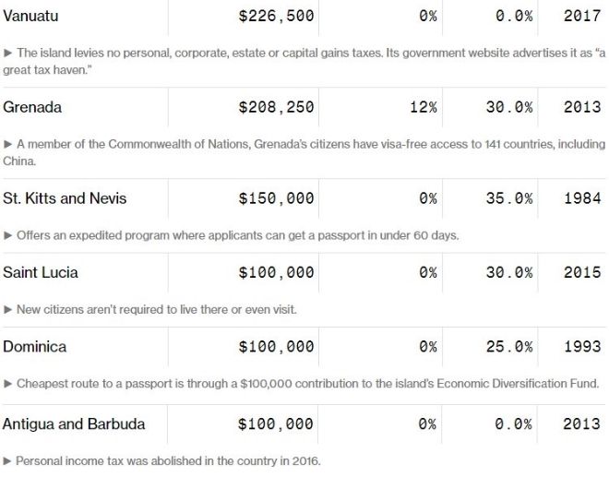The height and width of the screenshot is (477, 609).
Task: Click the year 2017 for Vanuatu
Action: tap(582, 16)
